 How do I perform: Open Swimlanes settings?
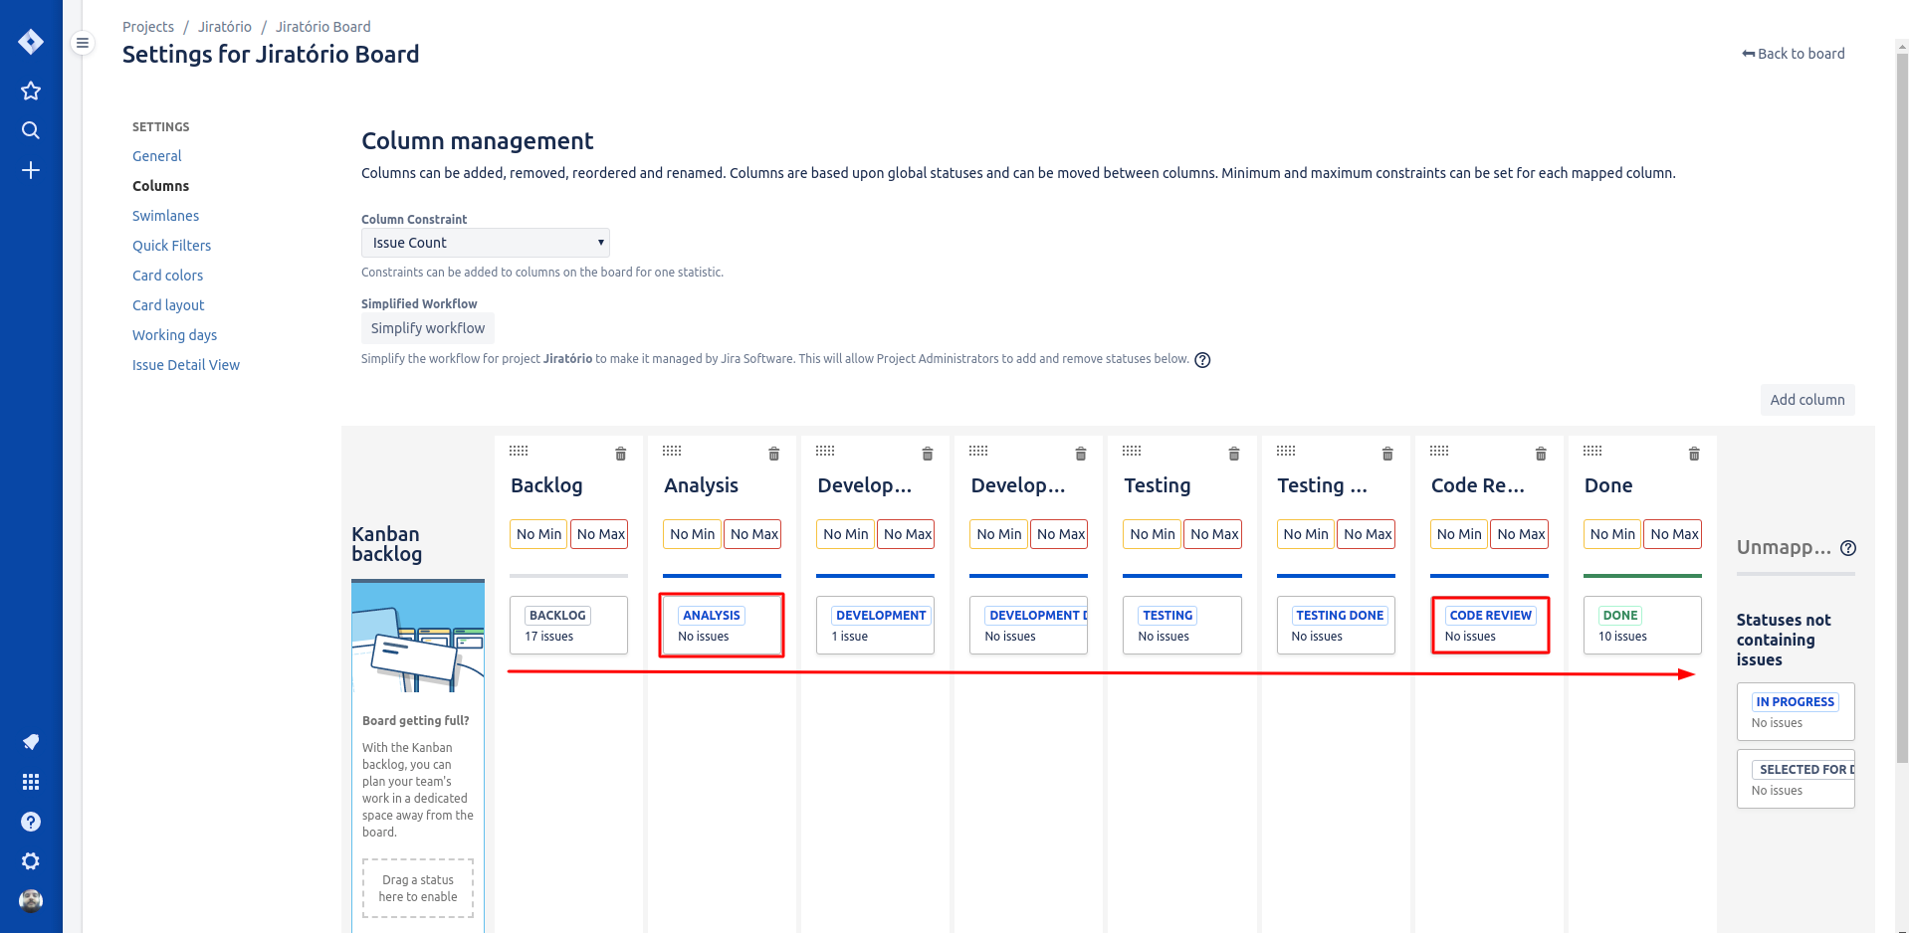click(165, 216)
